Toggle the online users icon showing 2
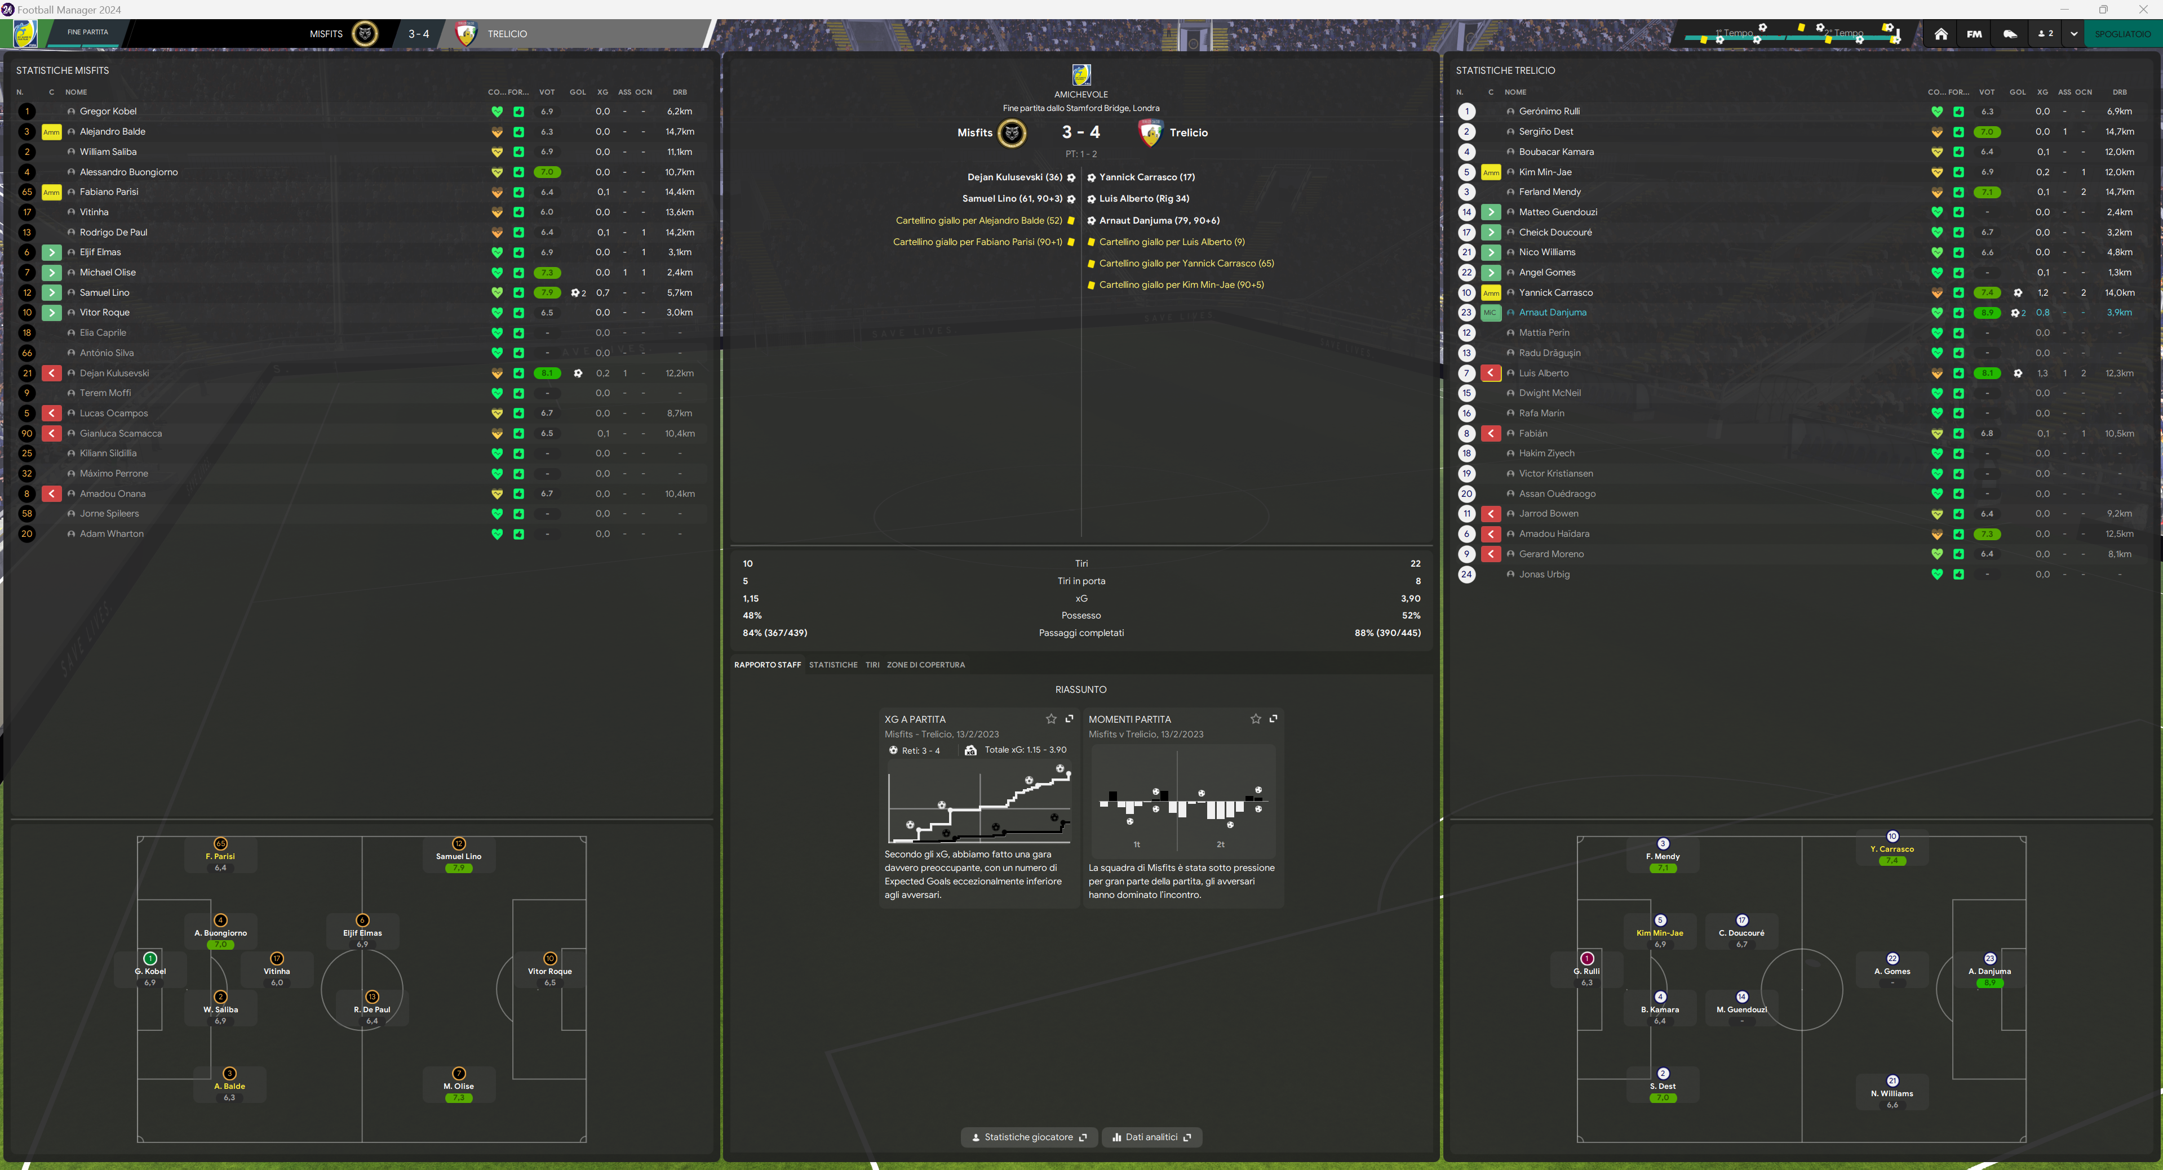2163x1170 pixels. pos(2045,34)
